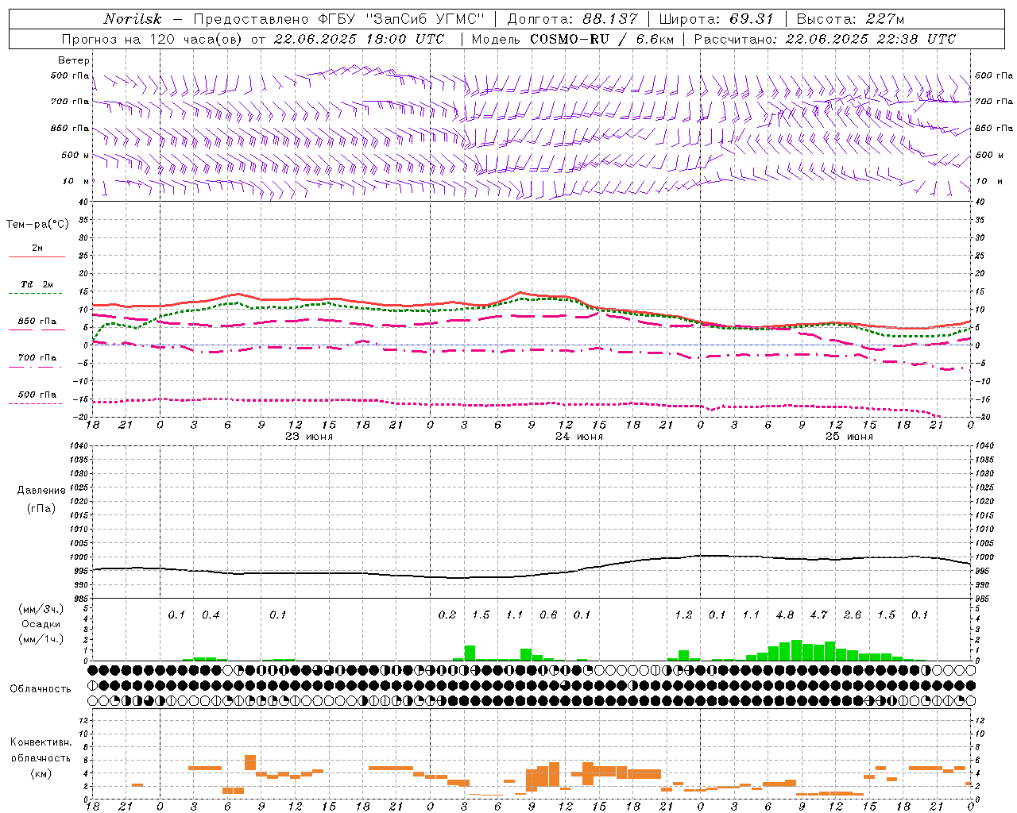The width and height of the screenshot is (1017, 813).
Task: Click the 'Конвективн.' convective cloud label
Action: (x=41, y=742)
